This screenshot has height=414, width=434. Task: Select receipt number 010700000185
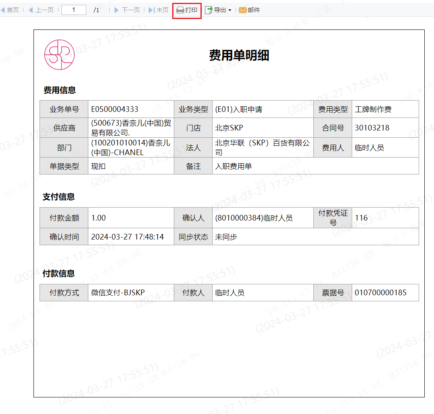tap(381, 292)
